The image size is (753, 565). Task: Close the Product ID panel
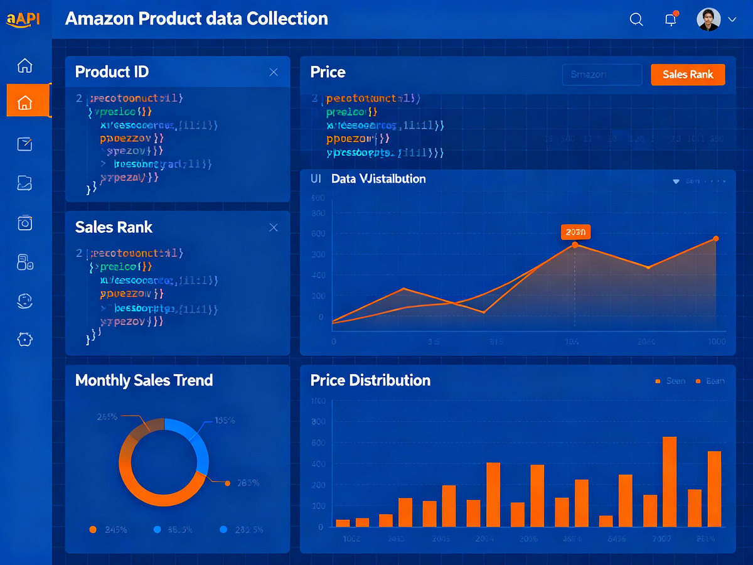coord(274,72)
